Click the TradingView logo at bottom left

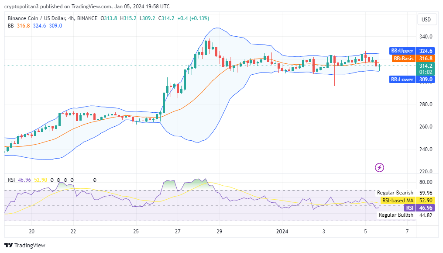point(24,245)
